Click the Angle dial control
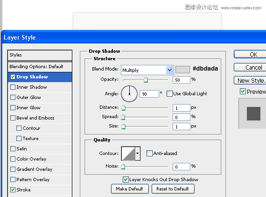 129,94
